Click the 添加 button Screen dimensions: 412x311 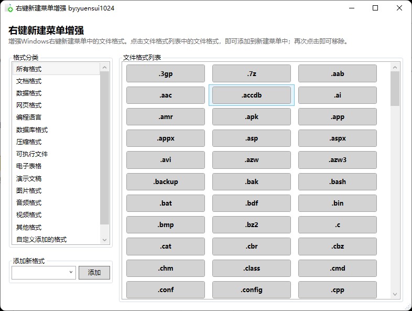click(94, 273)
